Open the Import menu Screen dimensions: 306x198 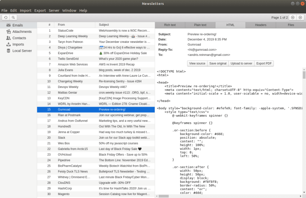25,10
